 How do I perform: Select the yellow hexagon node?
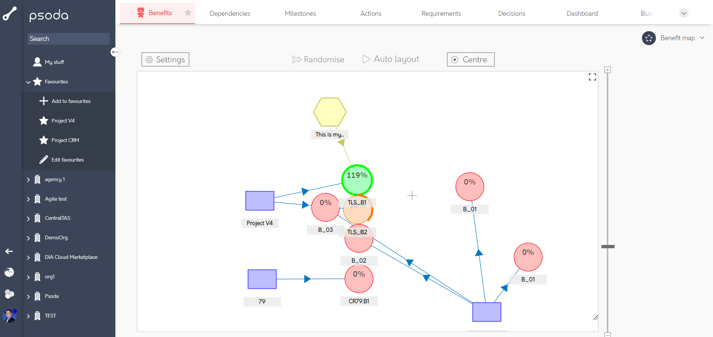(330, 112)
